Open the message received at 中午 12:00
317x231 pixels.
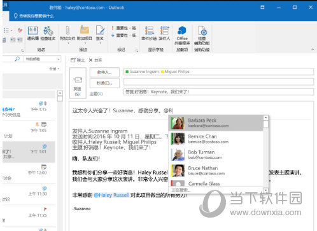pyautogui.click(x=29, y=173)
